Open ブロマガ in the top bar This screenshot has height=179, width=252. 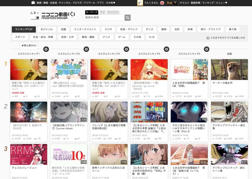click(x=77, y=3)
